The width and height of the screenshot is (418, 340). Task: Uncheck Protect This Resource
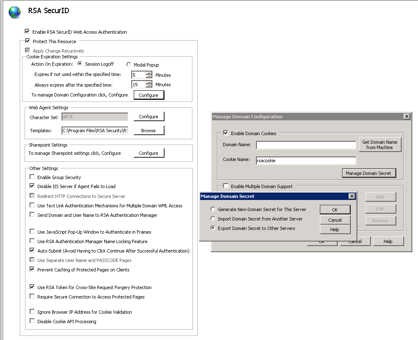tap(27, 41)
